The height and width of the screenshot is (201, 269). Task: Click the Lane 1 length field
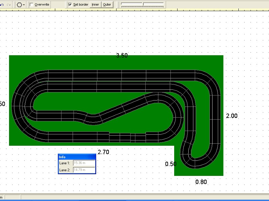[x=84, y=163]
